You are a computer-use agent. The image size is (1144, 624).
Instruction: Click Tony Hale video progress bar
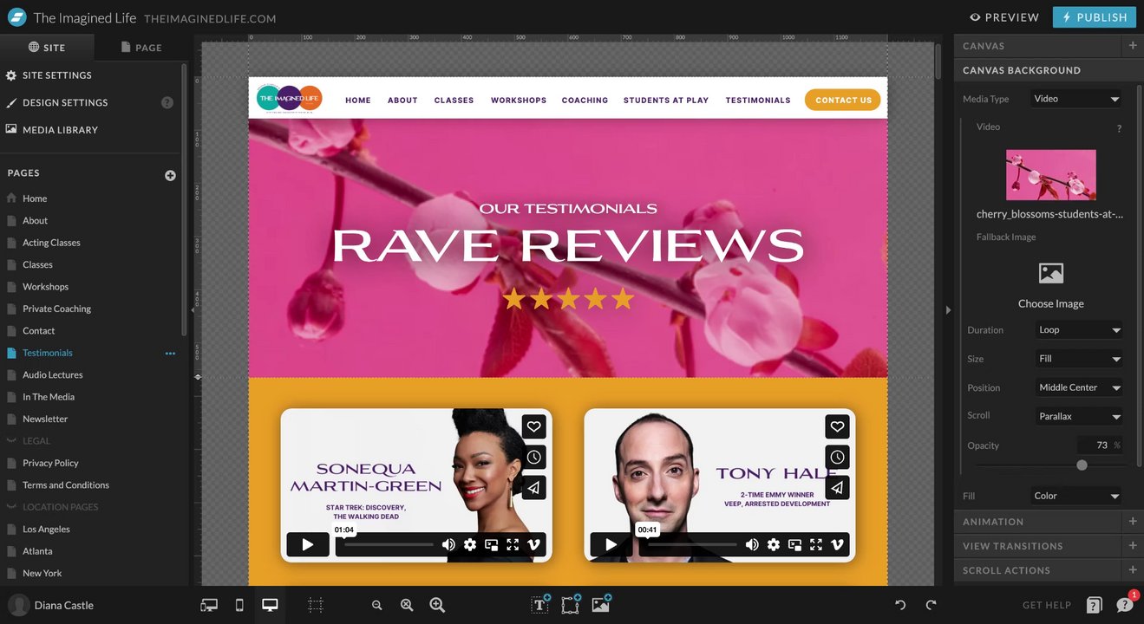(x=692, y=544)
